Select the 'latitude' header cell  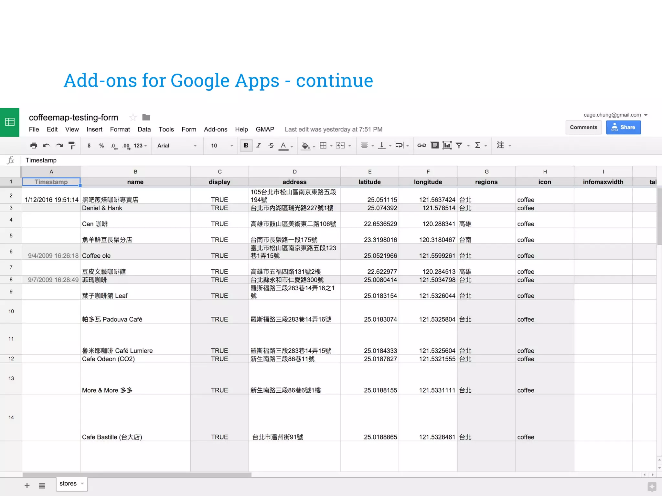(369, 182)
